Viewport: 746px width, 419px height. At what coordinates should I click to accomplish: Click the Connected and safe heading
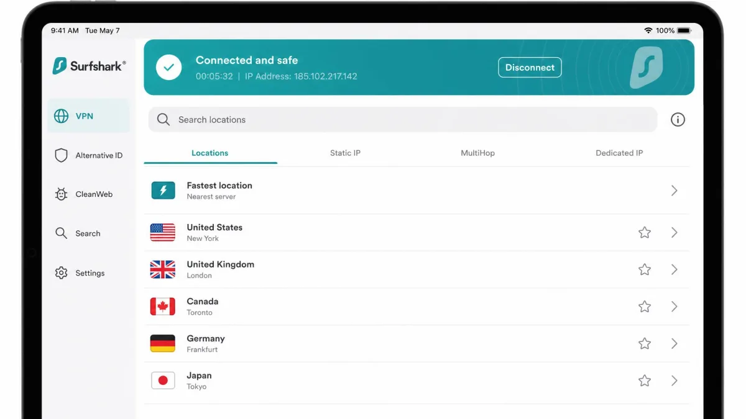pos(247,60)
